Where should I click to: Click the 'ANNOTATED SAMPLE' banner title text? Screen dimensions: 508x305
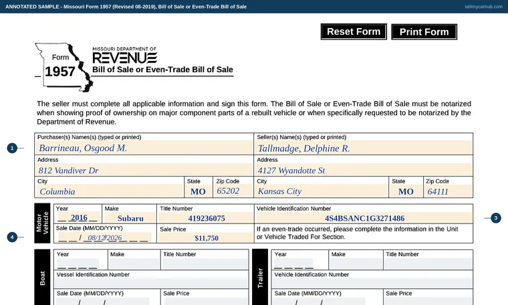click(x=126, y=7)
